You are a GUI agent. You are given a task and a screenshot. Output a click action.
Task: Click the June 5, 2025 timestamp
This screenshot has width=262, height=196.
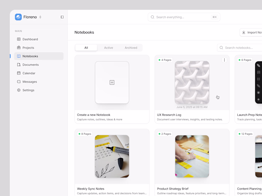(x=192, y=107)
